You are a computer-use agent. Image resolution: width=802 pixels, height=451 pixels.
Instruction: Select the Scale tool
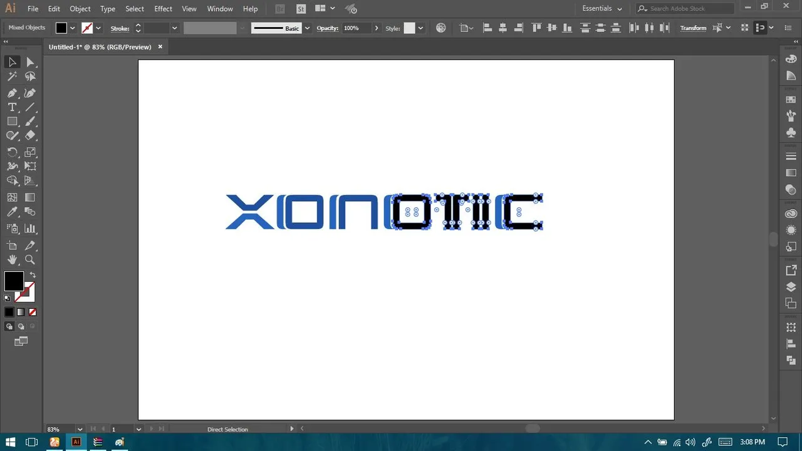tap(30, 152)
